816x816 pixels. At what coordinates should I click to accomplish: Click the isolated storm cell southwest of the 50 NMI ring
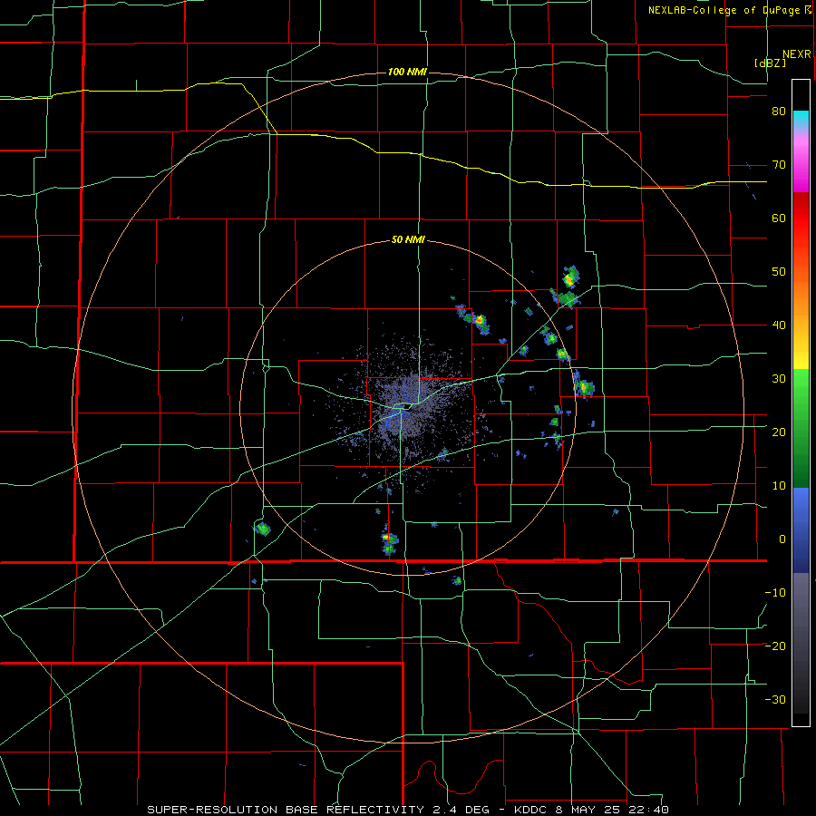pyautogui.click(x=263, y=529)
